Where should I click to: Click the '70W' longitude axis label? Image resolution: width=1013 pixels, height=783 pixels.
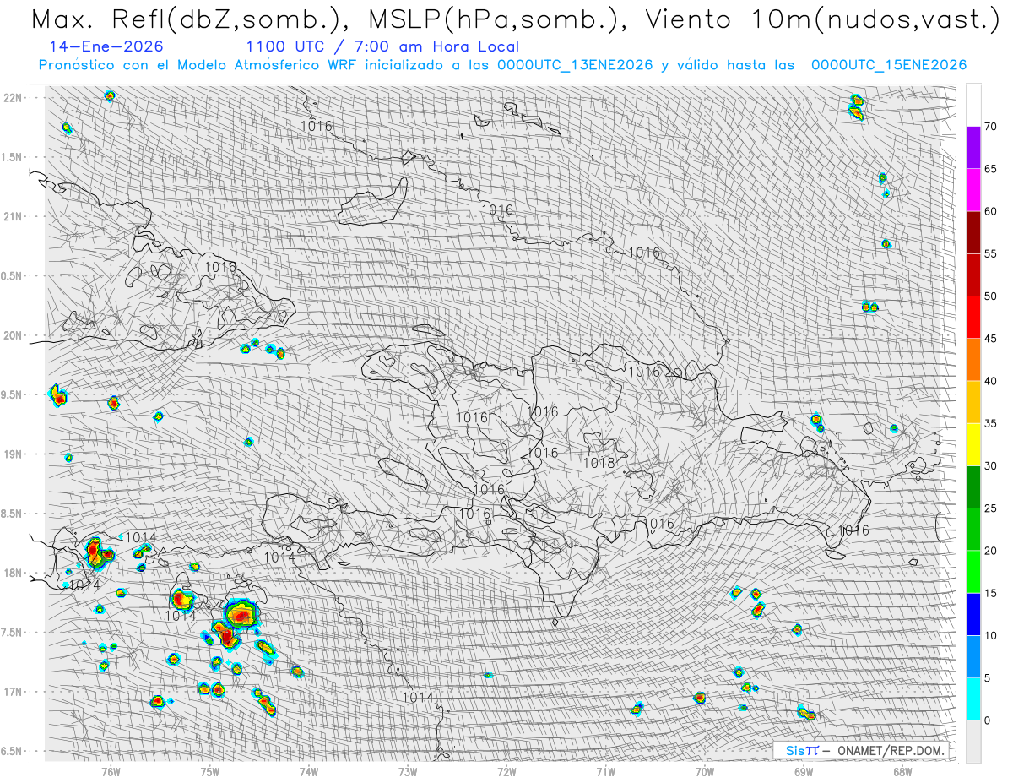pos(705,772)
